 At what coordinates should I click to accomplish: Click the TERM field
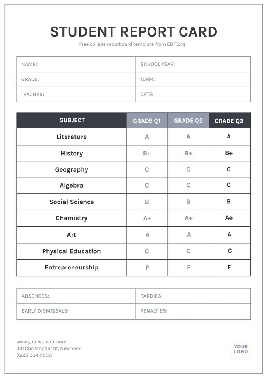(193, 79)
